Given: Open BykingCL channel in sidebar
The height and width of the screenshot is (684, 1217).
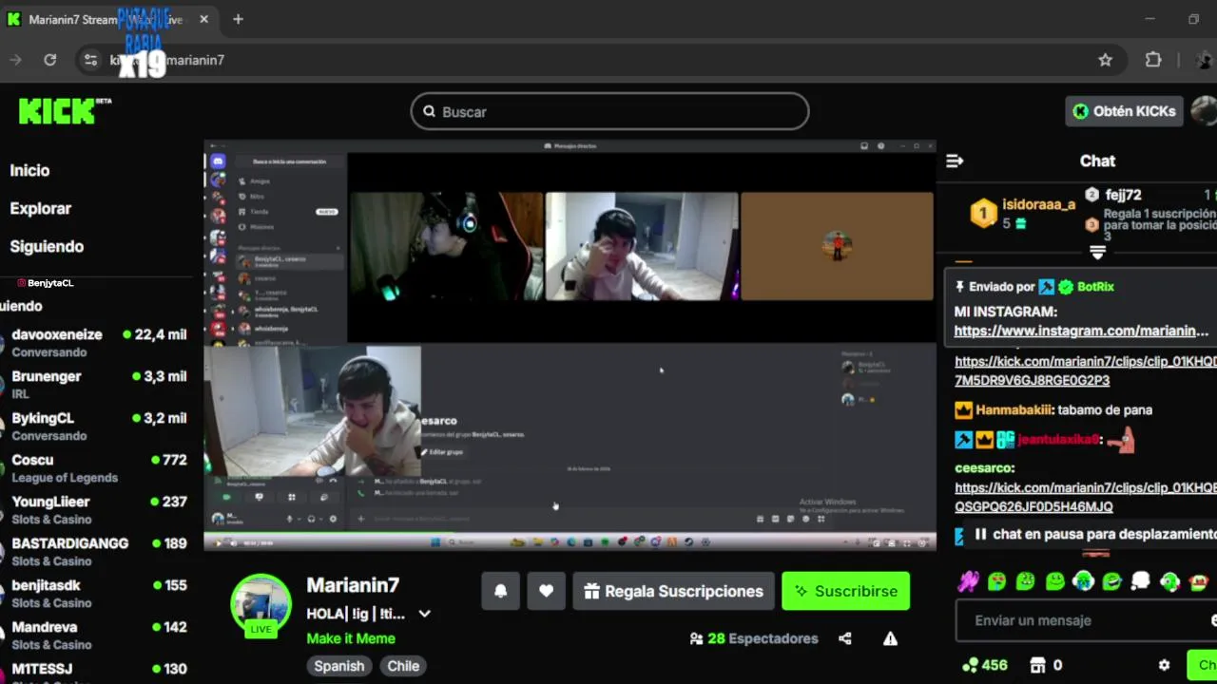Looking at the screenshot, I should click(95, 426).
